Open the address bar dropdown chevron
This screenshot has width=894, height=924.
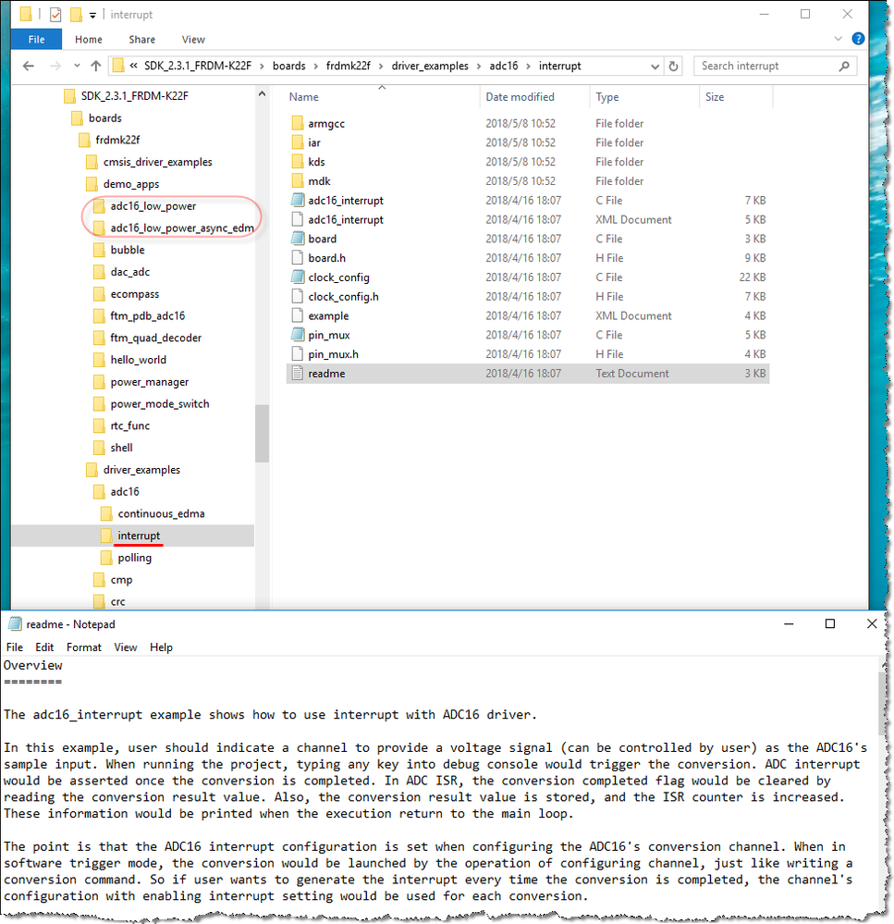655,66
